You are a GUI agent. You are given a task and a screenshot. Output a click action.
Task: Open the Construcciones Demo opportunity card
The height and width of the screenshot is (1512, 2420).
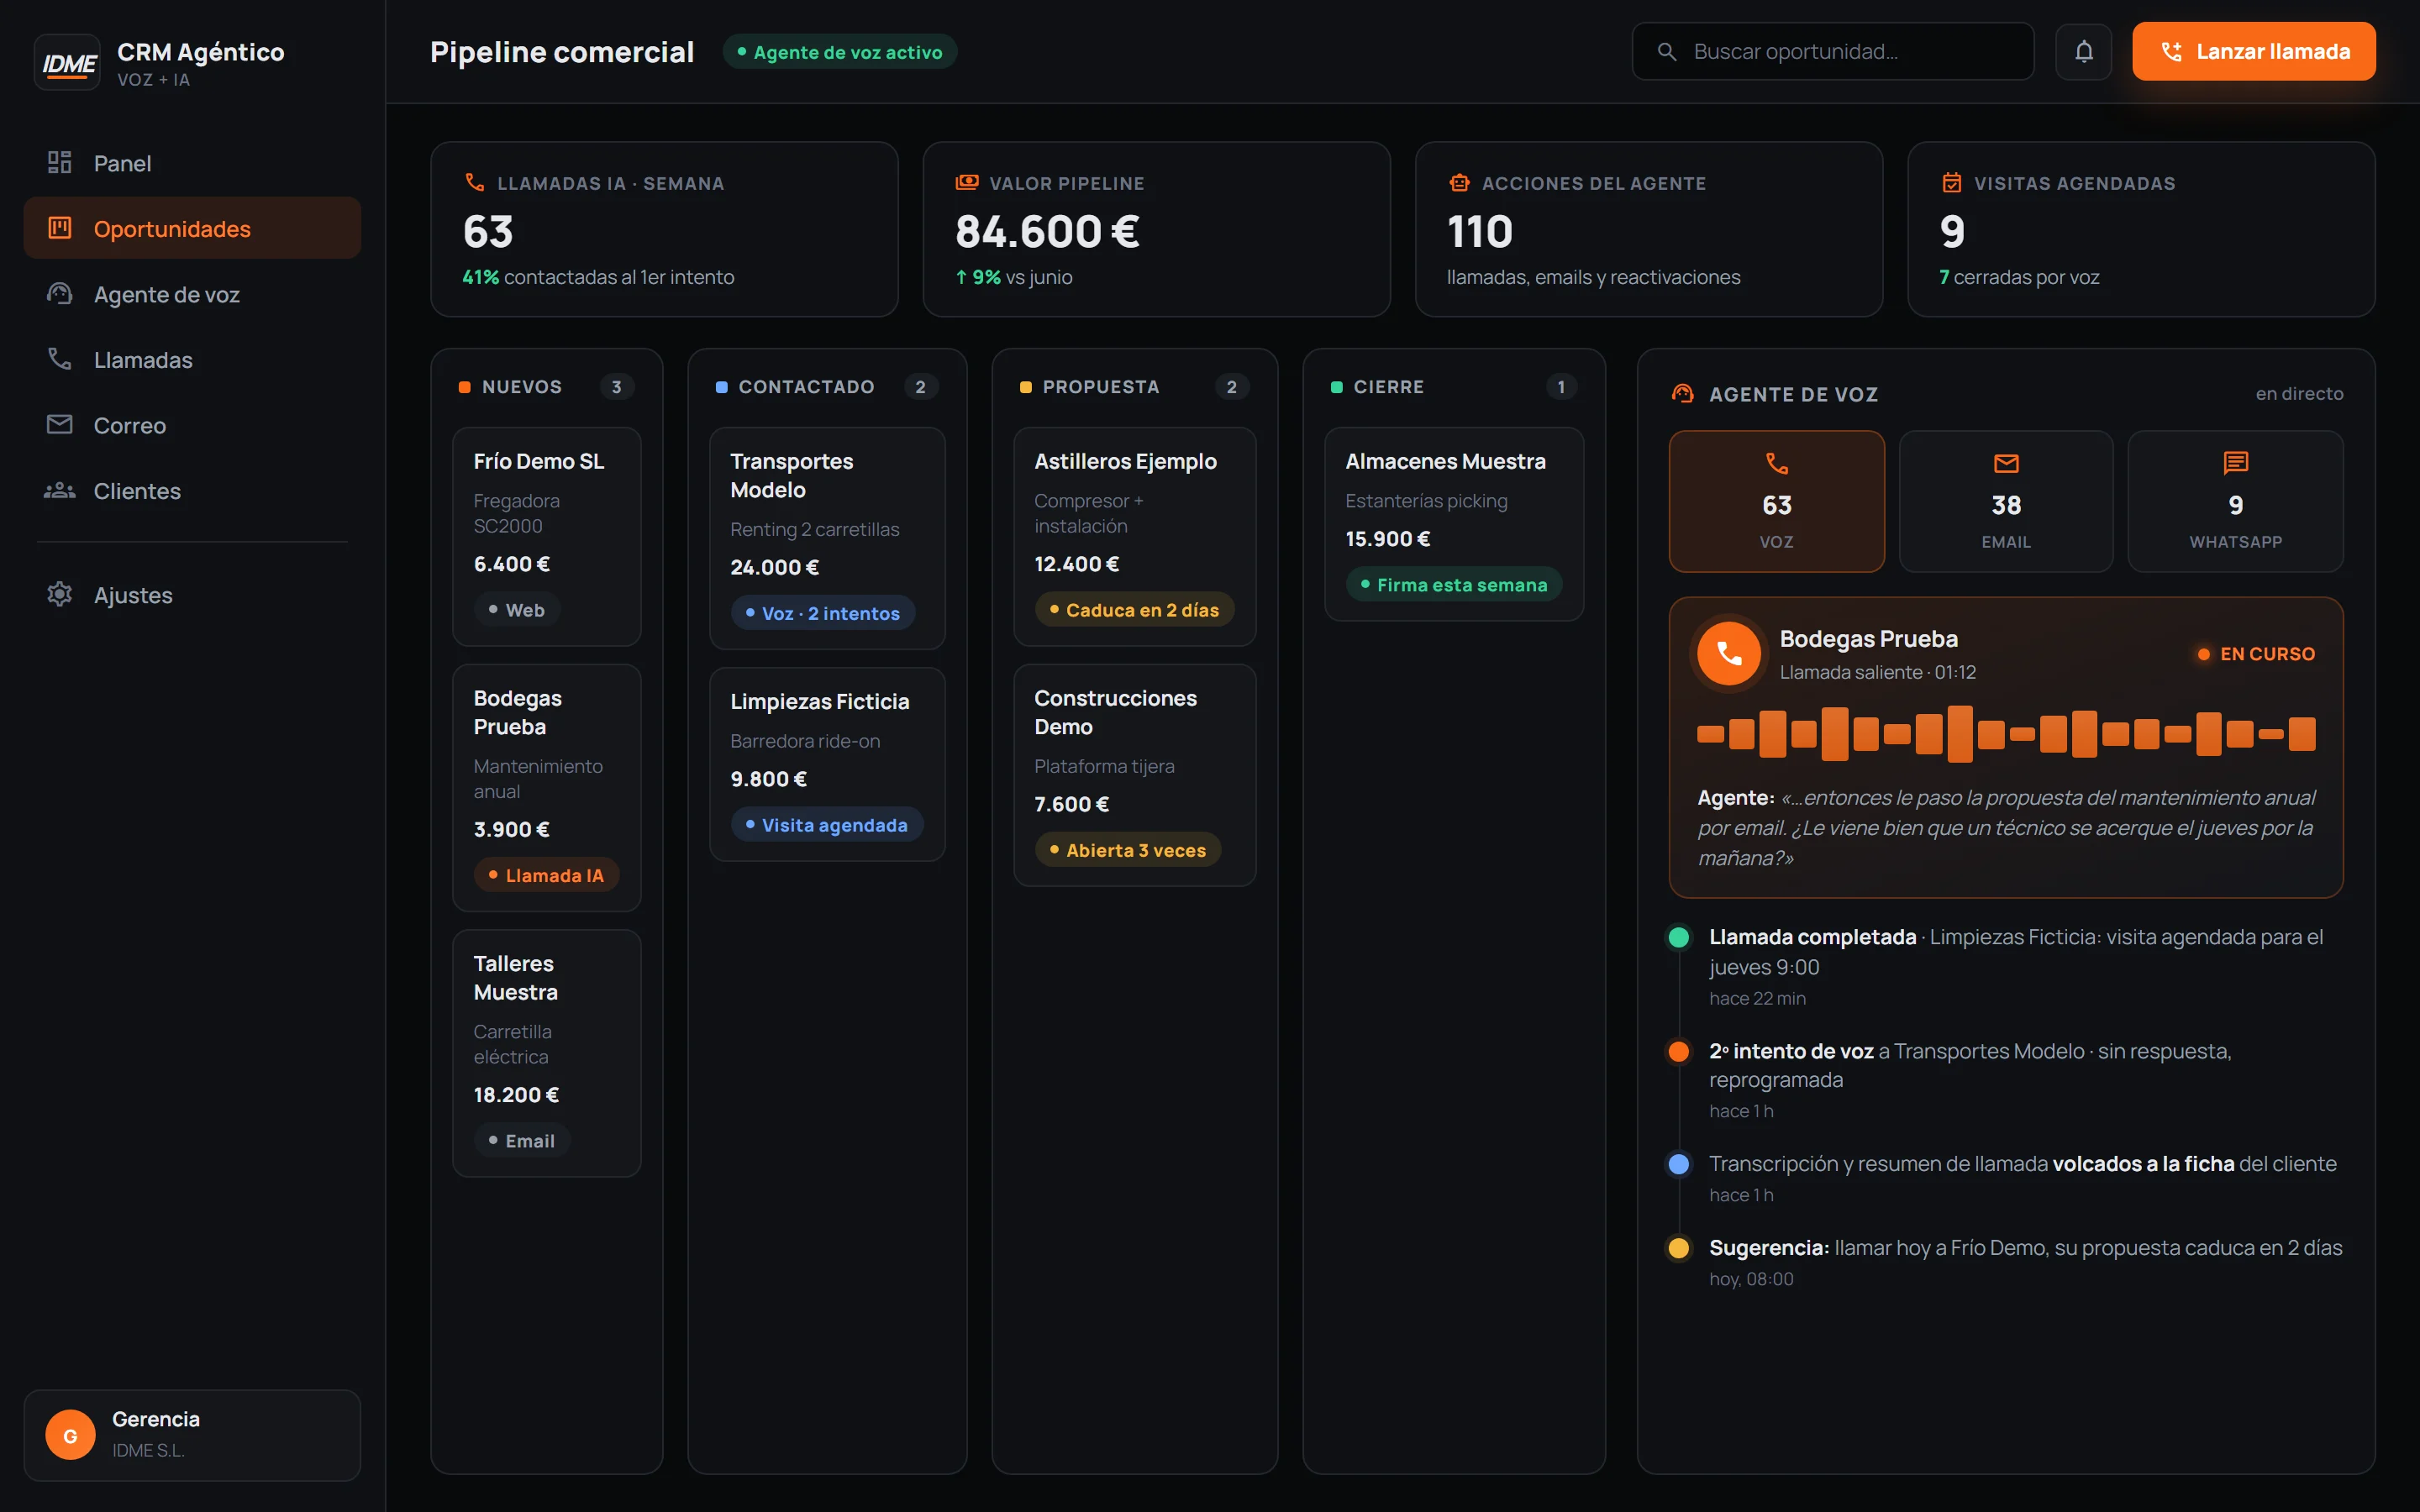pos(1135,775)
